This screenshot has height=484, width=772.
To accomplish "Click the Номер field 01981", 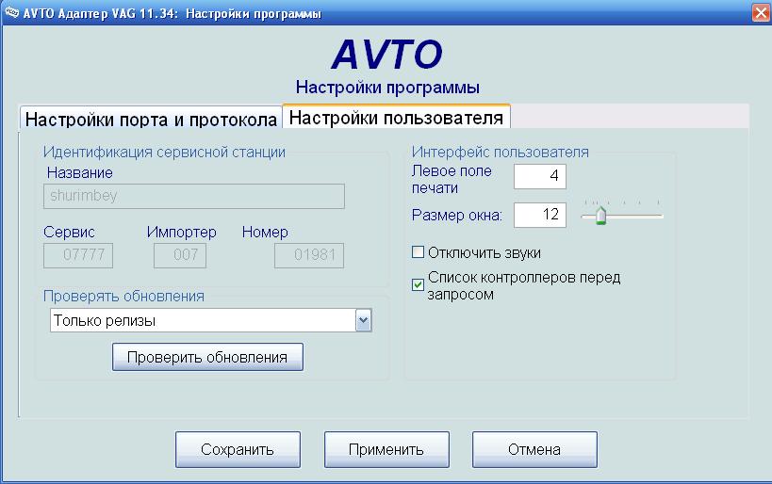I will (309, 255).
